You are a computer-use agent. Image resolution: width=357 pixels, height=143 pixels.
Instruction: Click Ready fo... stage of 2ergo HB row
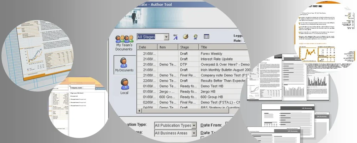[x=188, y=92]
